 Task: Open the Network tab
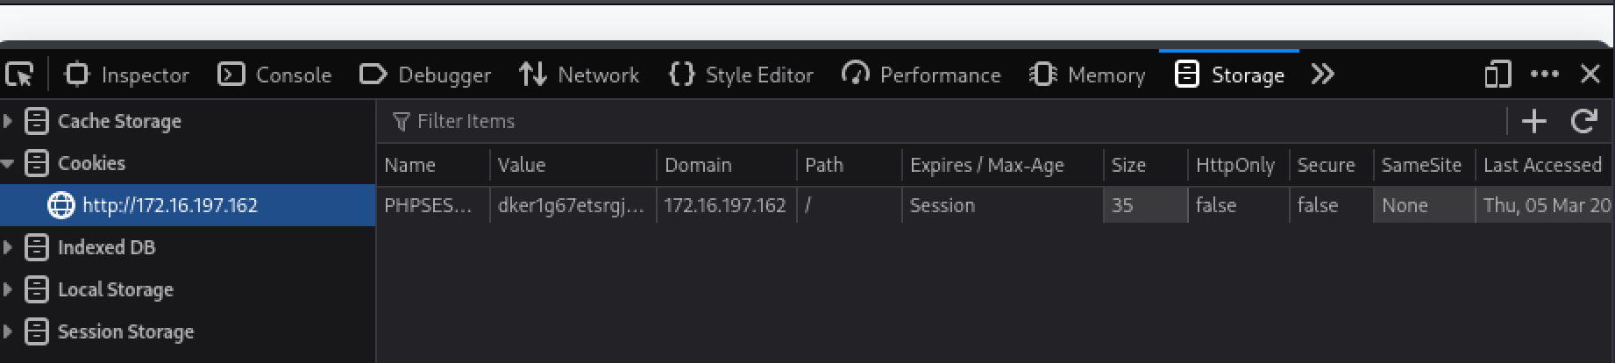[x=580, y=75]
